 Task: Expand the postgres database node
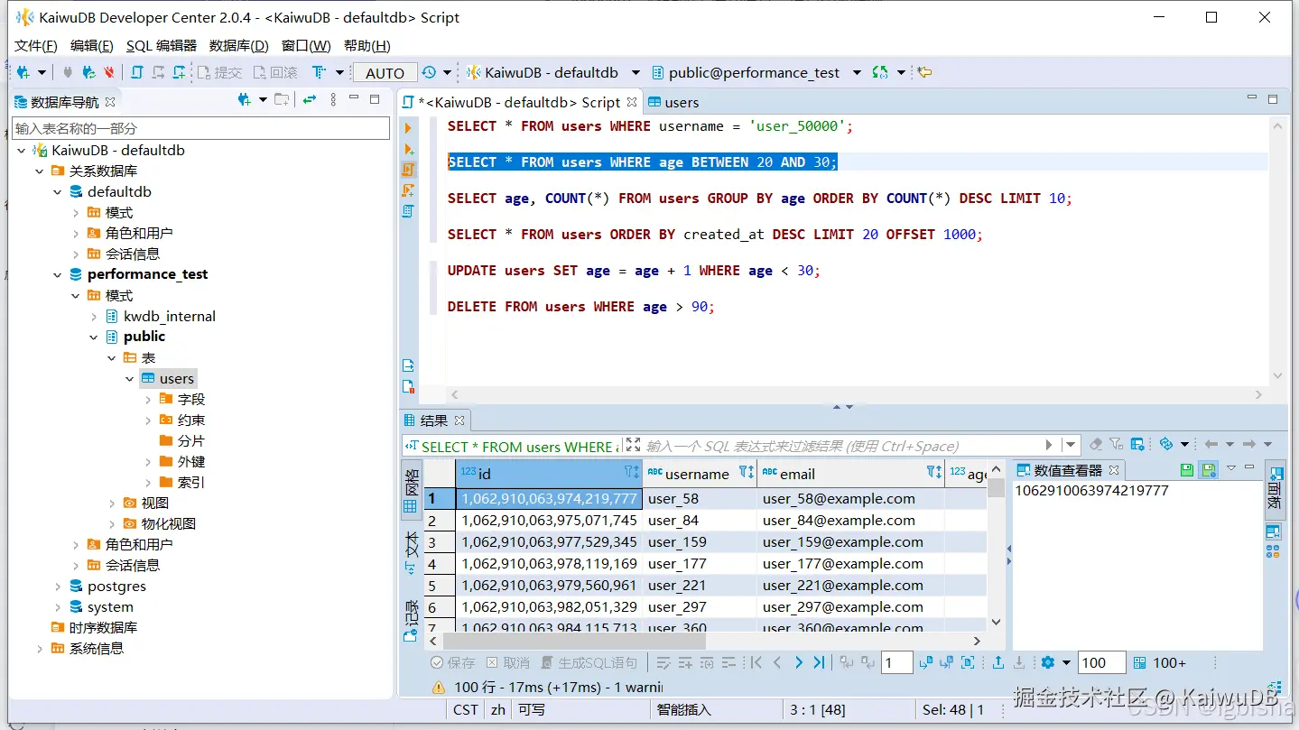click(58, 587)
